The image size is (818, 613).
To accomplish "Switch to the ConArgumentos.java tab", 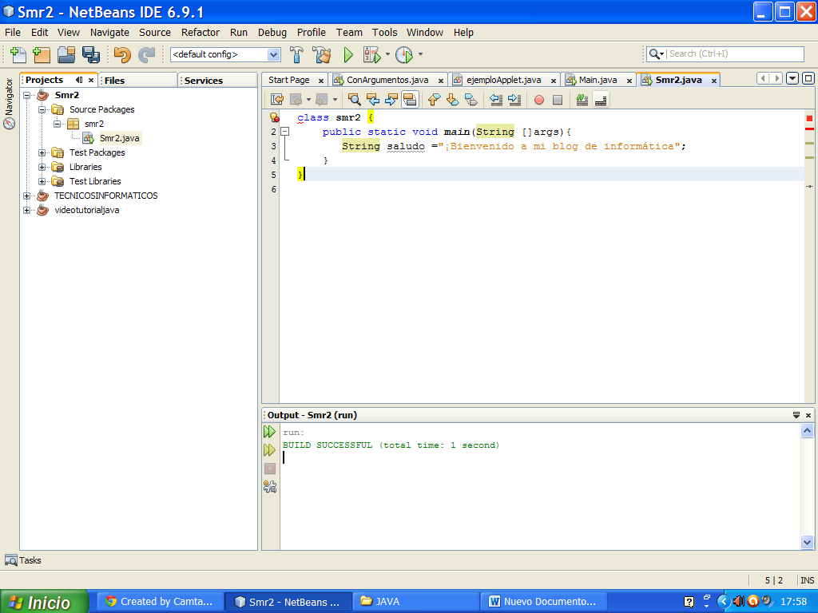I will 387,80.
